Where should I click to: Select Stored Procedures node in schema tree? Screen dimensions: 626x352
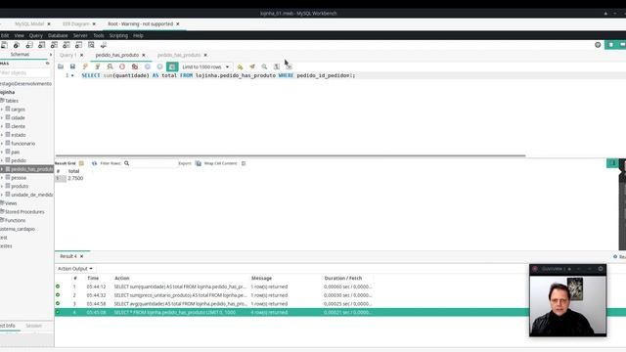(24, 212)
